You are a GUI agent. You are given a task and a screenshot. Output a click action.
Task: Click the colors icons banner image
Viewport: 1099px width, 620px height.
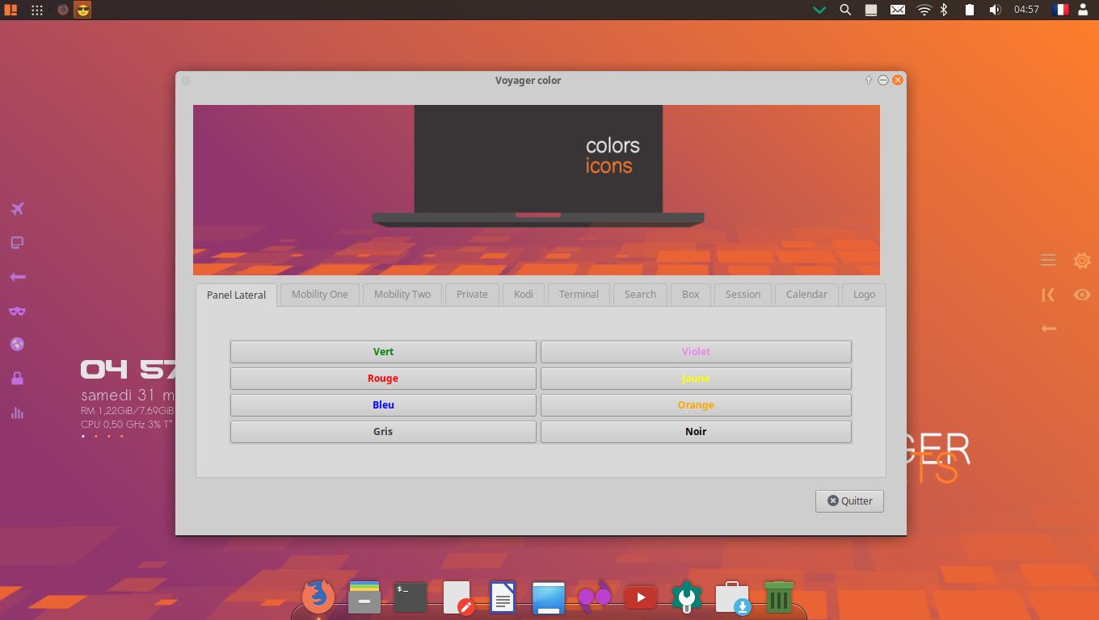(537, 190)
